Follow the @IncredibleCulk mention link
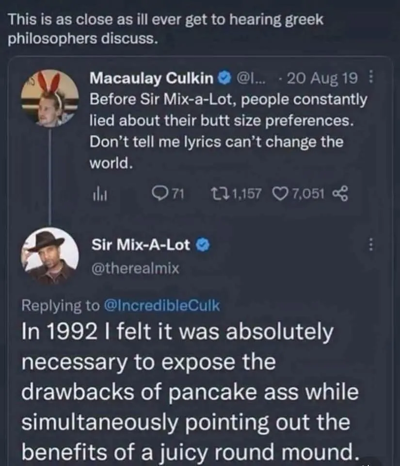Image resolution: width=400 pixels, height=466 pixels. point(161,305)
